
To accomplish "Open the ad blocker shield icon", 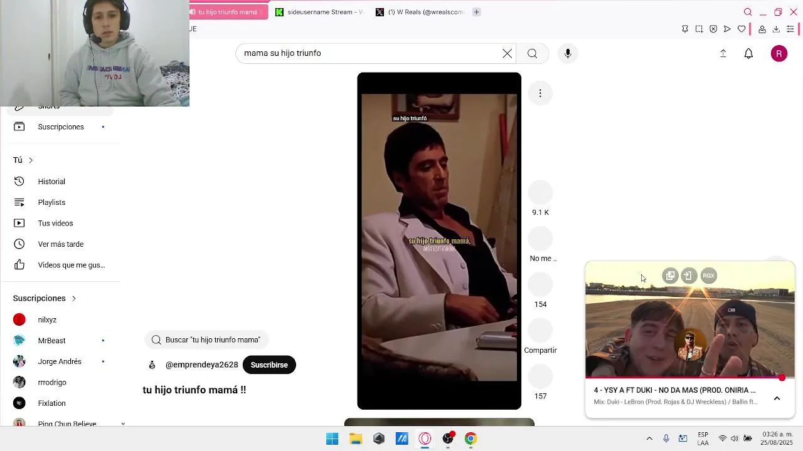I will (713, 29).
